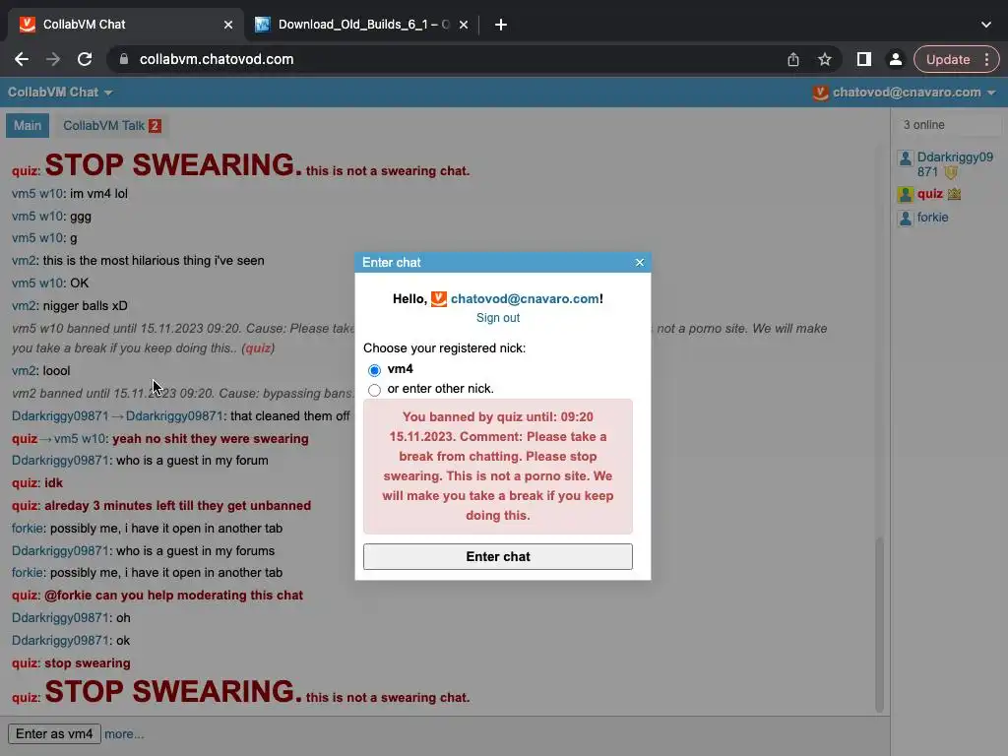Click the Chatovod icon in the dialog greeting
The image size is (1008, 756).
pos(438,299)
